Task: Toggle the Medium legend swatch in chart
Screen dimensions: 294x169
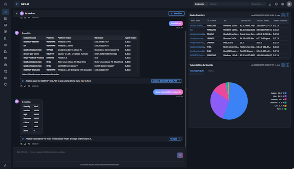Action: (285, 93)
